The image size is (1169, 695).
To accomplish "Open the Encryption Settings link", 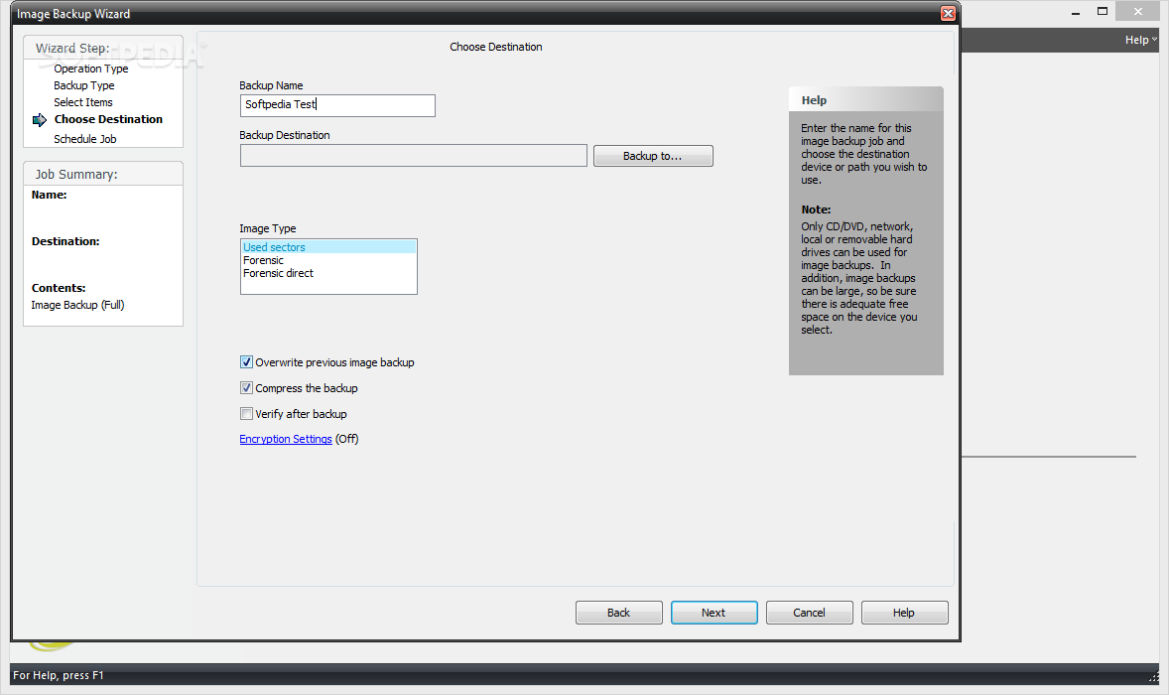I will pyautogui.click(x=286, y=439).
